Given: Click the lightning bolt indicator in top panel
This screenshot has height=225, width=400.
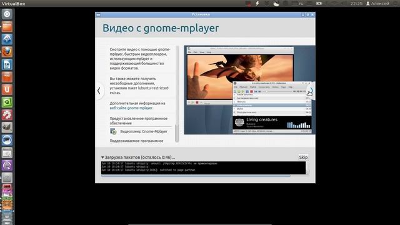Looking at the screenshot, I should 257,4.
